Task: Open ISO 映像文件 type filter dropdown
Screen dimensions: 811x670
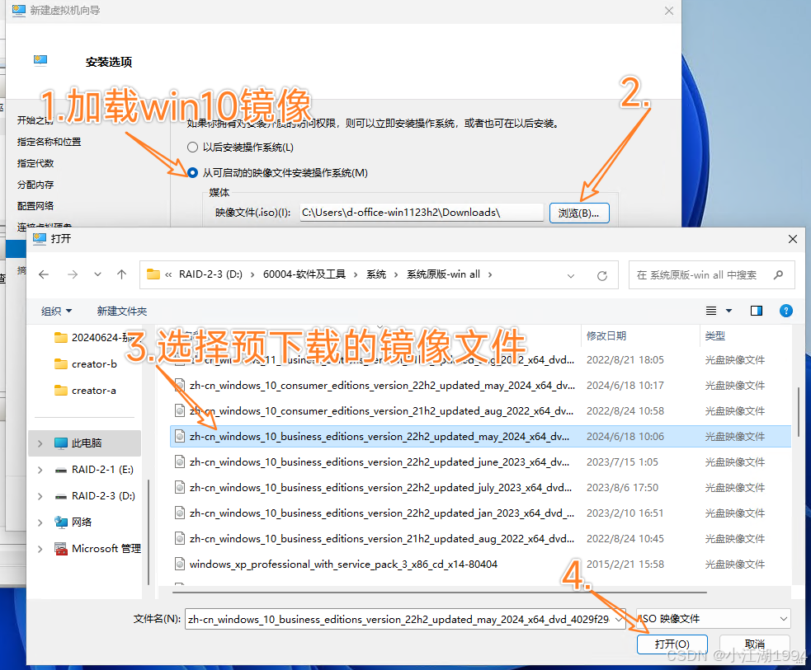Action: click(x=713, y=619)
